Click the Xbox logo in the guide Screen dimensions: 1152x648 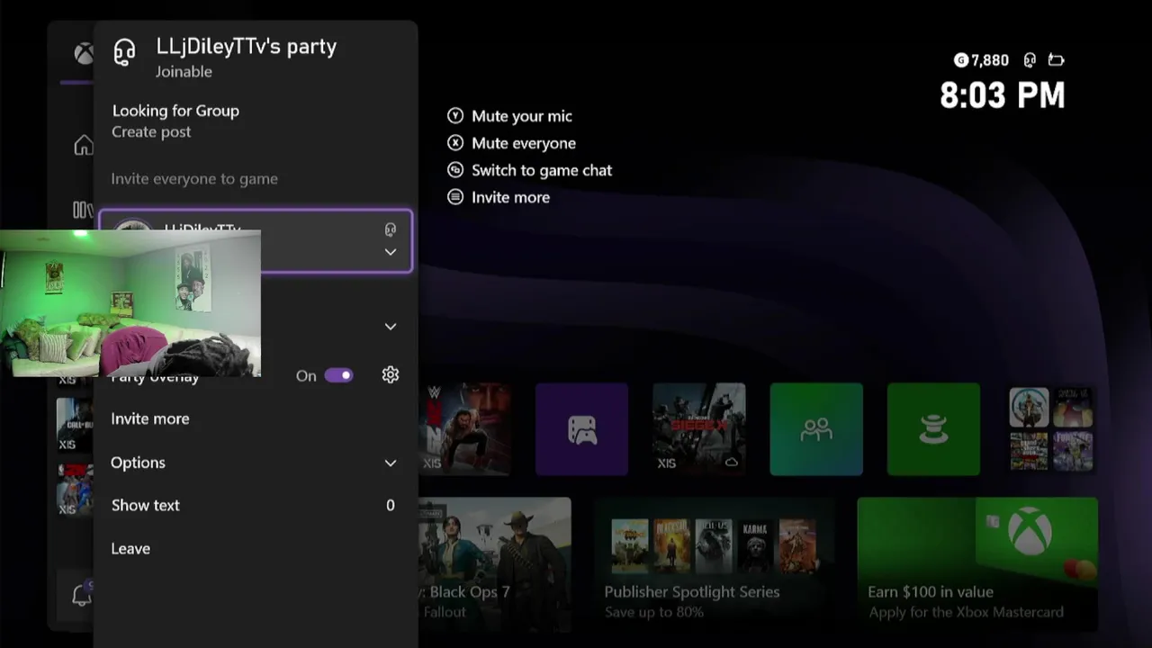click(84, 54)
